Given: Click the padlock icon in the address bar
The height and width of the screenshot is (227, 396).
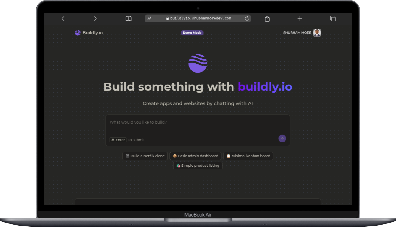Looking at the screenshot, I should (168, 18).
